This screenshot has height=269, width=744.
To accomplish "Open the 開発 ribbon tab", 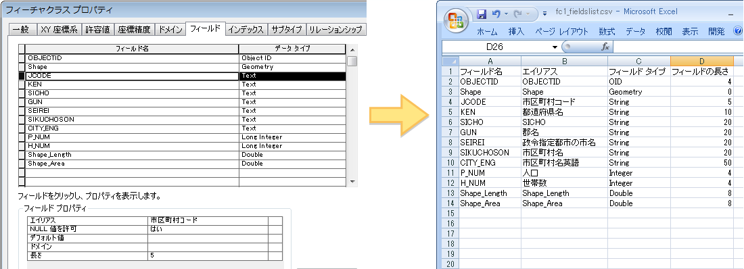I will (x=716, y=32).
